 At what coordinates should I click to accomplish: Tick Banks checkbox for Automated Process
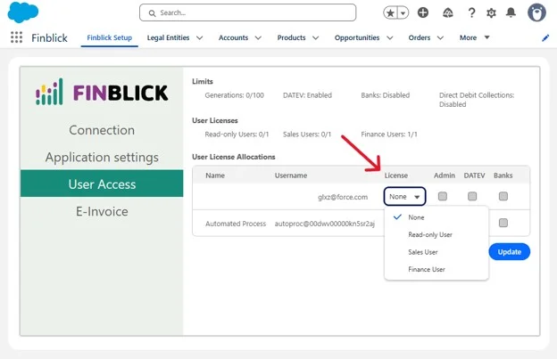point(503,223)
